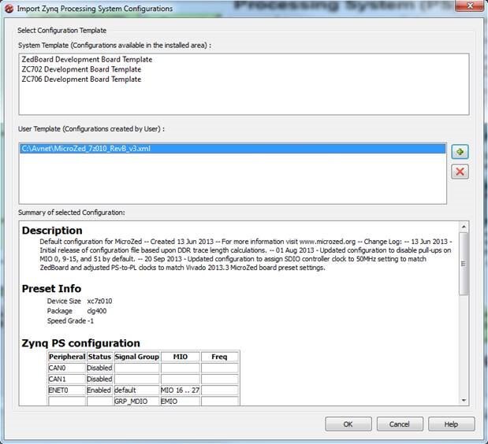Click the Disabled status in the CAN1 row
Screen dimensions: 488x444
click(x=99, y=379)
